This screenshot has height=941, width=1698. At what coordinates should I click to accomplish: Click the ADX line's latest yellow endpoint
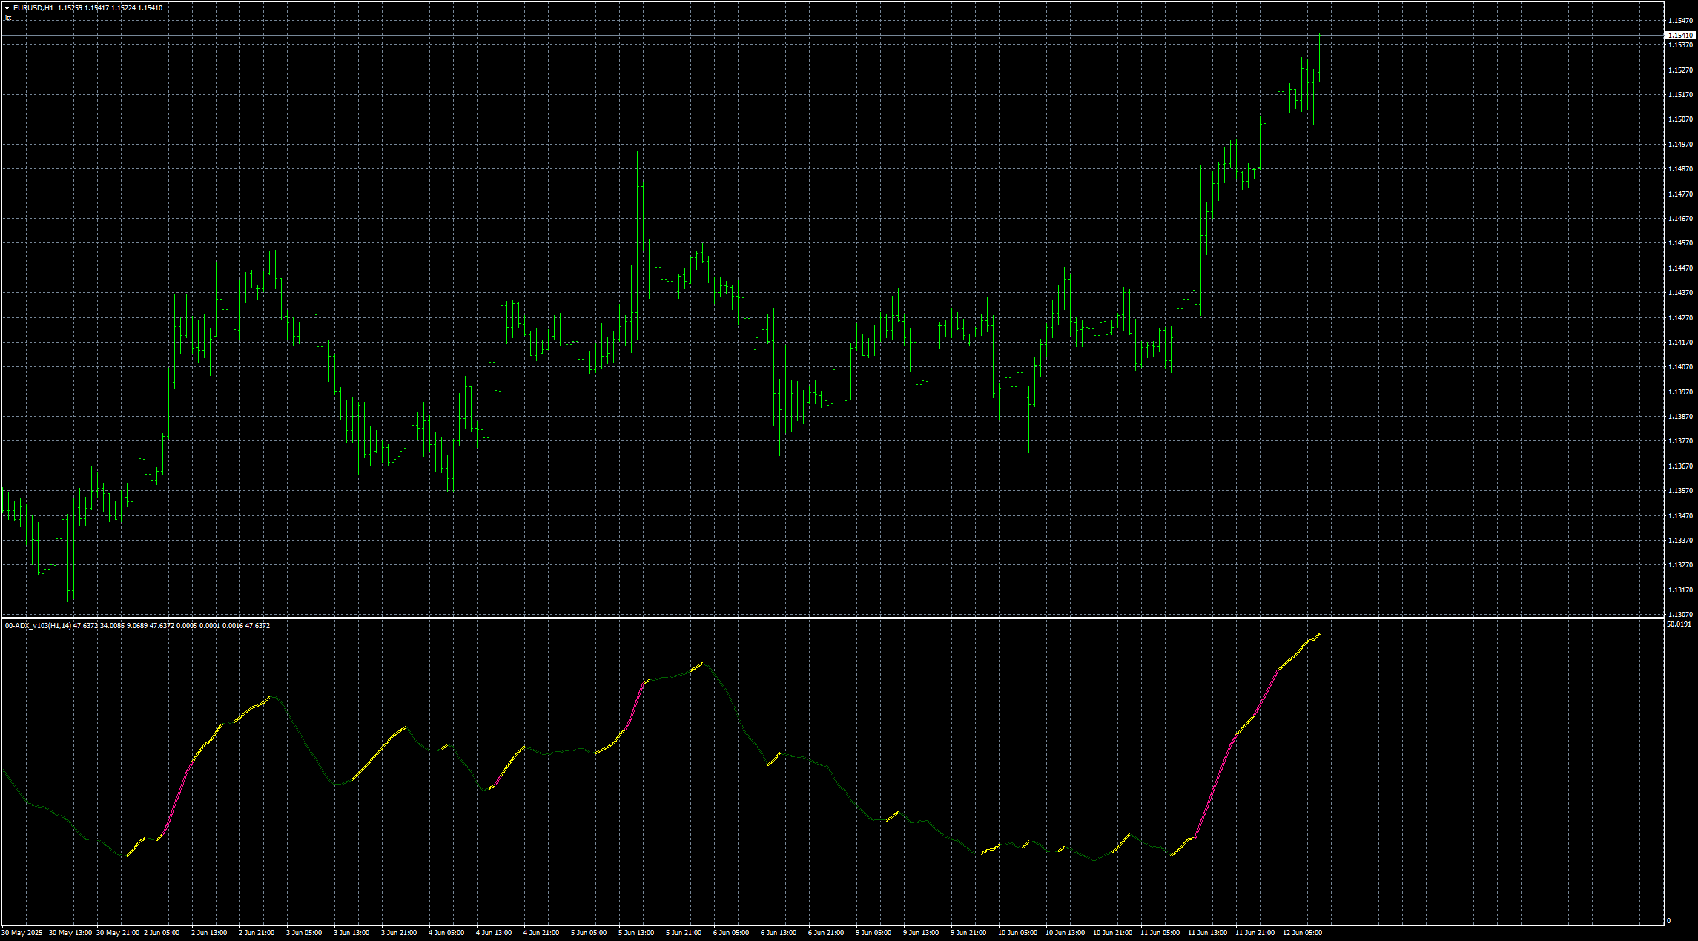[1319, 634]
